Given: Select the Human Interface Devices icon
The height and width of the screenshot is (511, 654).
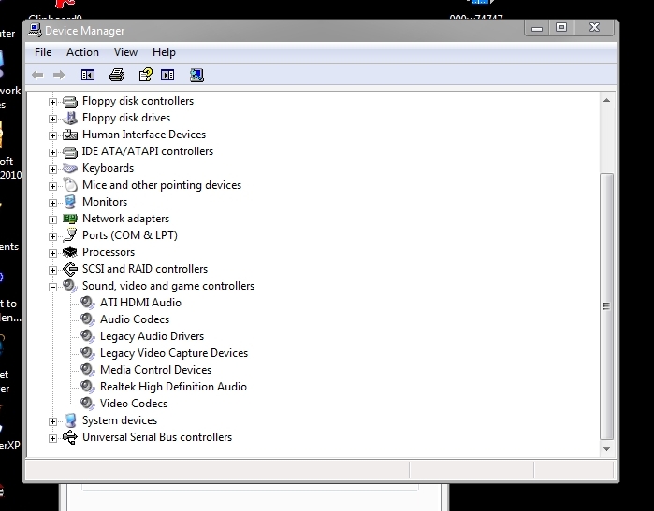Looking at the screenshot, I should point(70,135).
